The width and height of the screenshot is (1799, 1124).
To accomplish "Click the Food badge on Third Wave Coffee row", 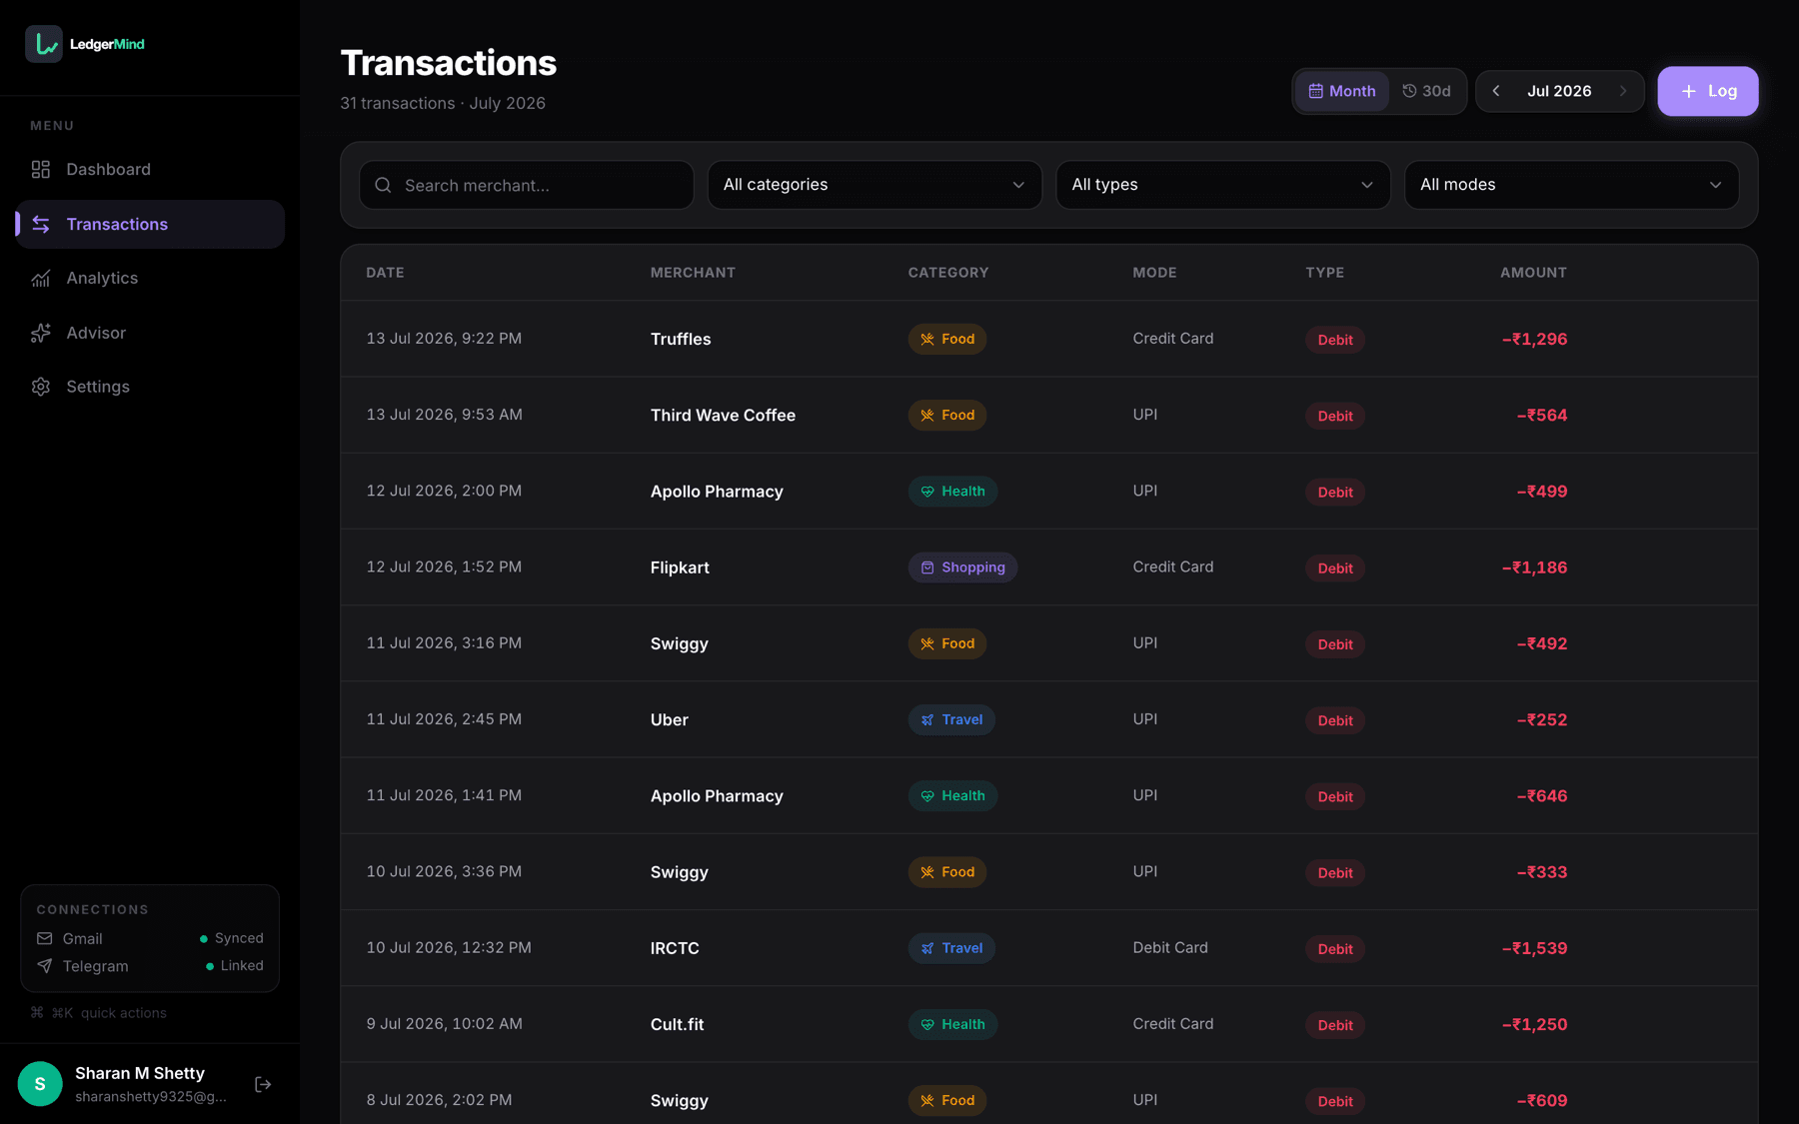I will click(947, 415).
